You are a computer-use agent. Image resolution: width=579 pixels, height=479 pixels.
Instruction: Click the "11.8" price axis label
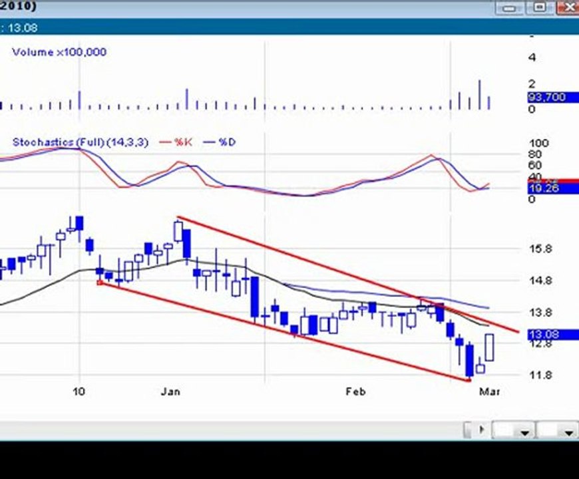540,375
